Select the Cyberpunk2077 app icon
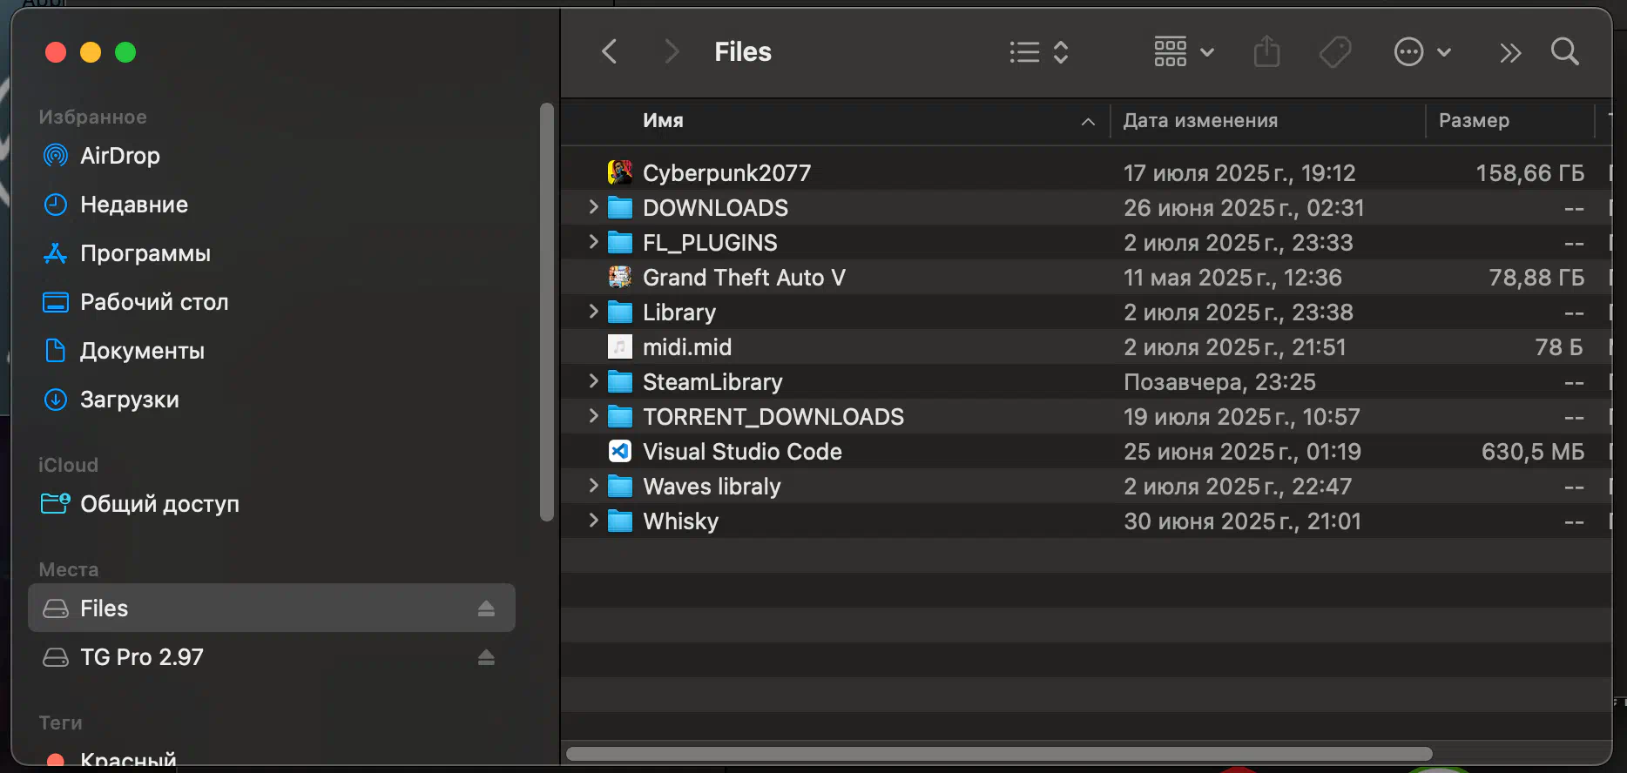Image resolution: width=1627 pixels, height=773 pixels. coord(620,172)
